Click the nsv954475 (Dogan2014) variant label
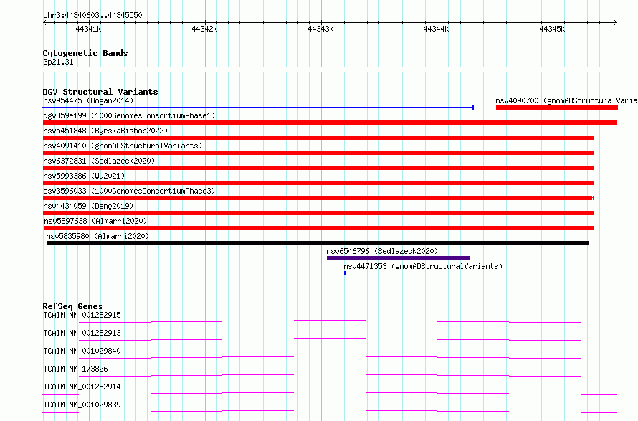 pos(88,100)
